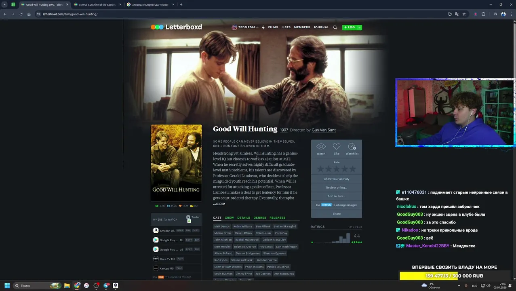Switch to the Details tab

[244, 218]
